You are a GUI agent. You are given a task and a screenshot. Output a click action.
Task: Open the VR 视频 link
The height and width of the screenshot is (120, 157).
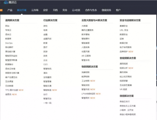(123, 89)
